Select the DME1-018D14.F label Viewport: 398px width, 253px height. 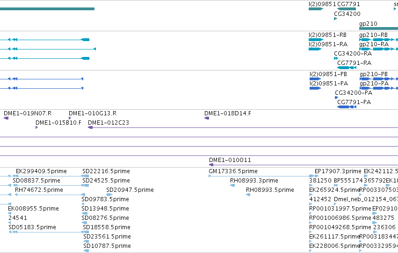(x=228, y=113)
